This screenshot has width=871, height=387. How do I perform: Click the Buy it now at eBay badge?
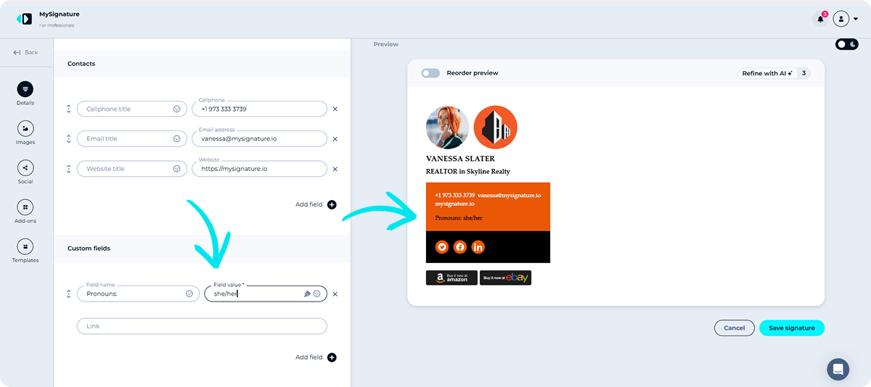(x=505, y=278)
